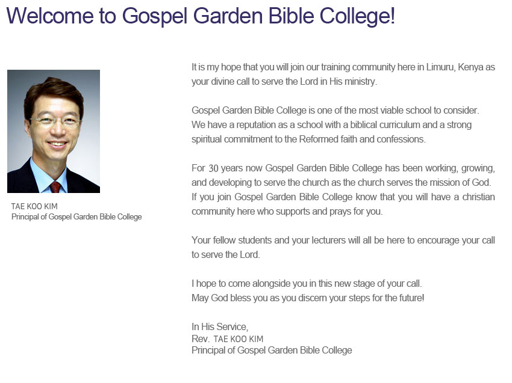Image resolution: width=512 pixels, height=383 pixels.
Task: Click the line about having a christian community
Action: point(343,197)
